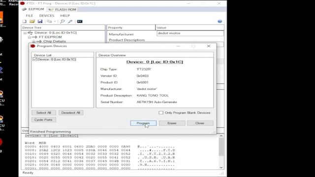Click the New template toolbar icon
The width and height of the screenshot is (315, 177).
point(24,21)
